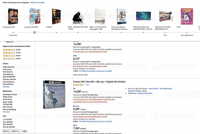Viewport: 200px width, 134px height.
Task: Expand actor list with Voir plus
Action: (x=6, y=87)
